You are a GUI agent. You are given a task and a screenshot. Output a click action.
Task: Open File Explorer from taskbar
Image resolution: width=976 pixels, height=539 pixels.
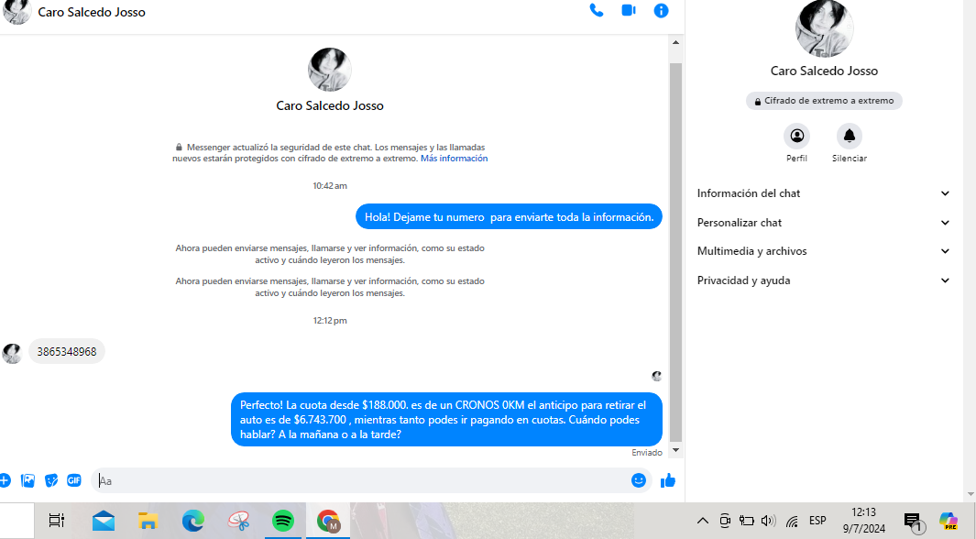(148, 521)
